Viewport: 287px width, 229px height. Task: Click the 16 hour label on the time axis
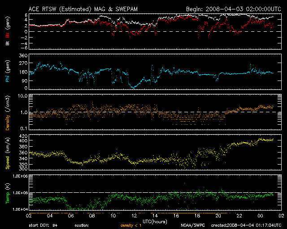pos(176,216)
